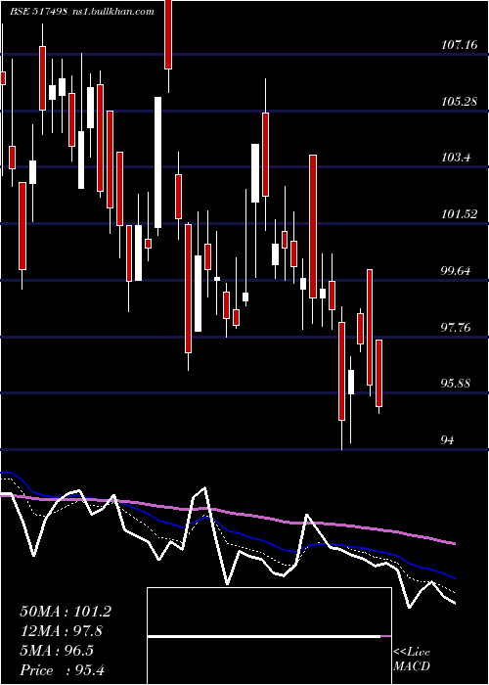The image size is (489, 685).
Task: Click the 103.4 price axis label
Action: click(x=456, y=158)
